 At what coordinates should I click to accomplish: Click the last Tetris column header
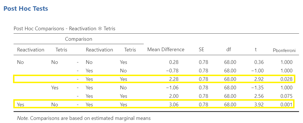(130, 50)
